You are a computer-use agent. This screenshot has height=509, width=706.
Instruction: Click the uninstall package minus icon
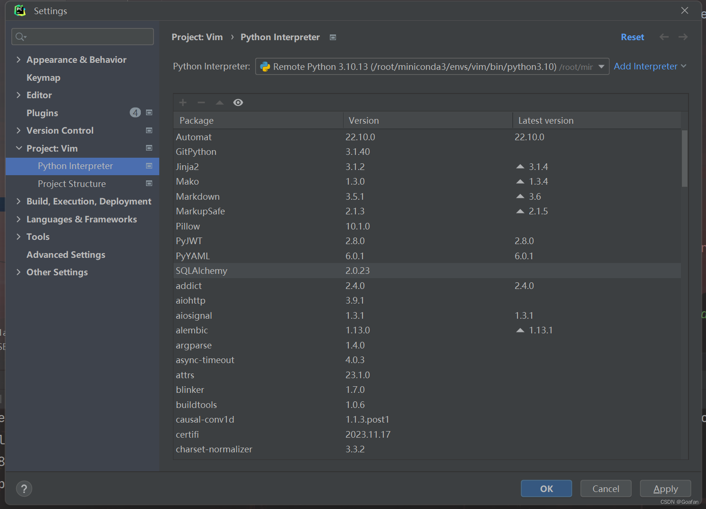click(x=201, y=102)
